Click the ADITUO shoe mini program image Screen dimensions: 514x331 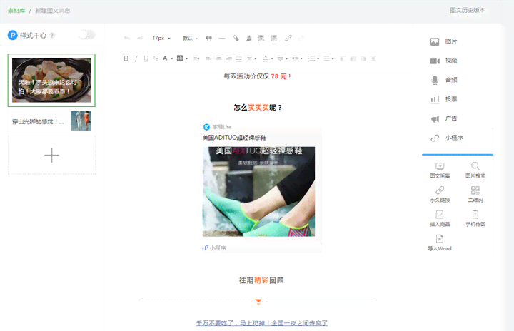pyautogui.click(x=258, y=192)
